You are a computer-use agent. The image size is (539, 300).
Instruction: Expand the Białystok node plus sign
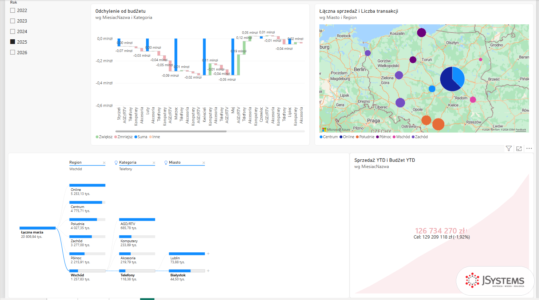click(x=208, y=271)
